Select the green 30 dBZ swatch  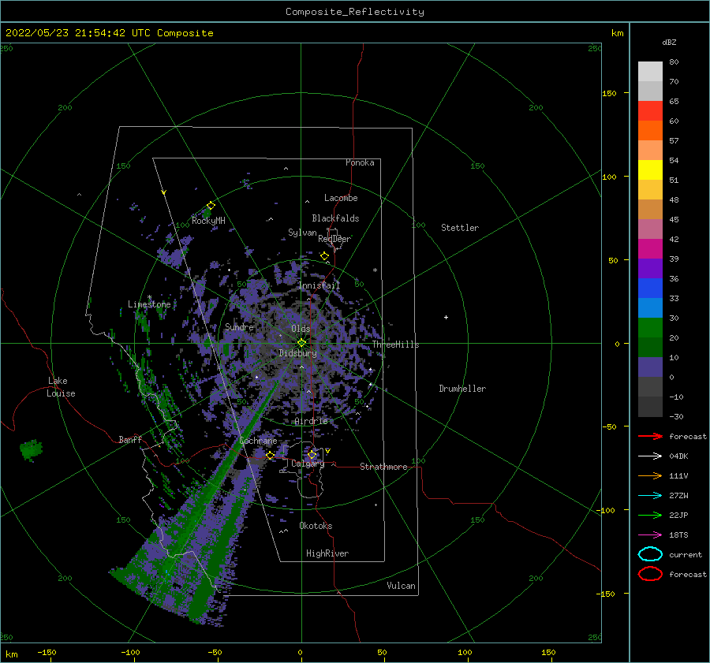tap(650, 327)
